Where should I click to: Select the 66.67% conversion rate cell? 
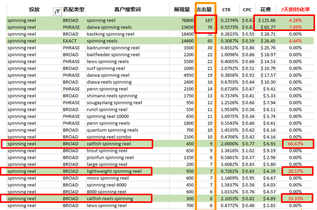click(295, 144)
